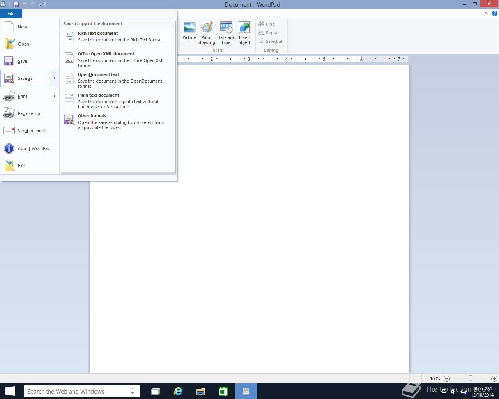Click the microphone icon in search box
The height and width of the screenshot is (399, 499).
tap(133, 391)
